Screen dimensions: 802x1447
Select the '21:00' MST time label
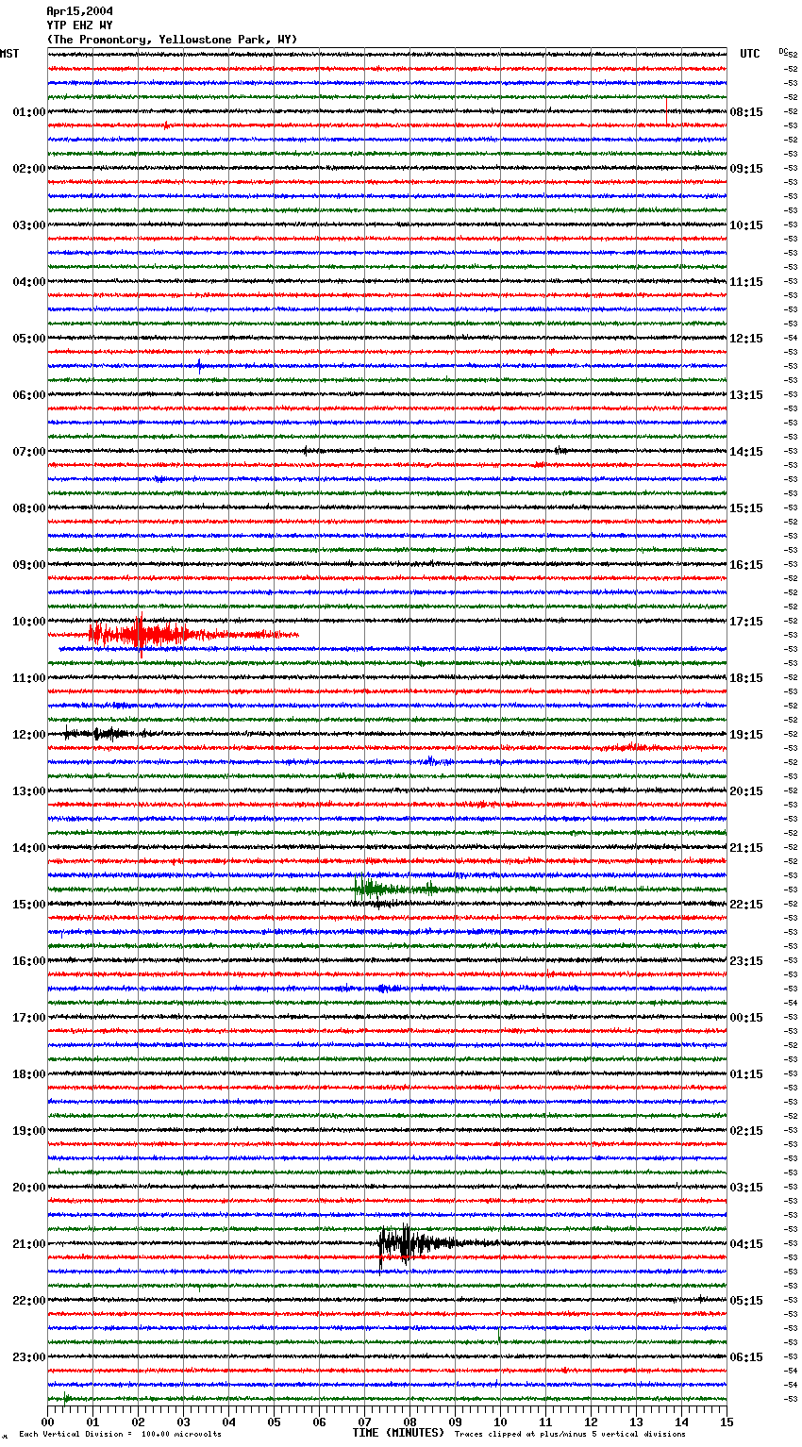[28, 1244]
